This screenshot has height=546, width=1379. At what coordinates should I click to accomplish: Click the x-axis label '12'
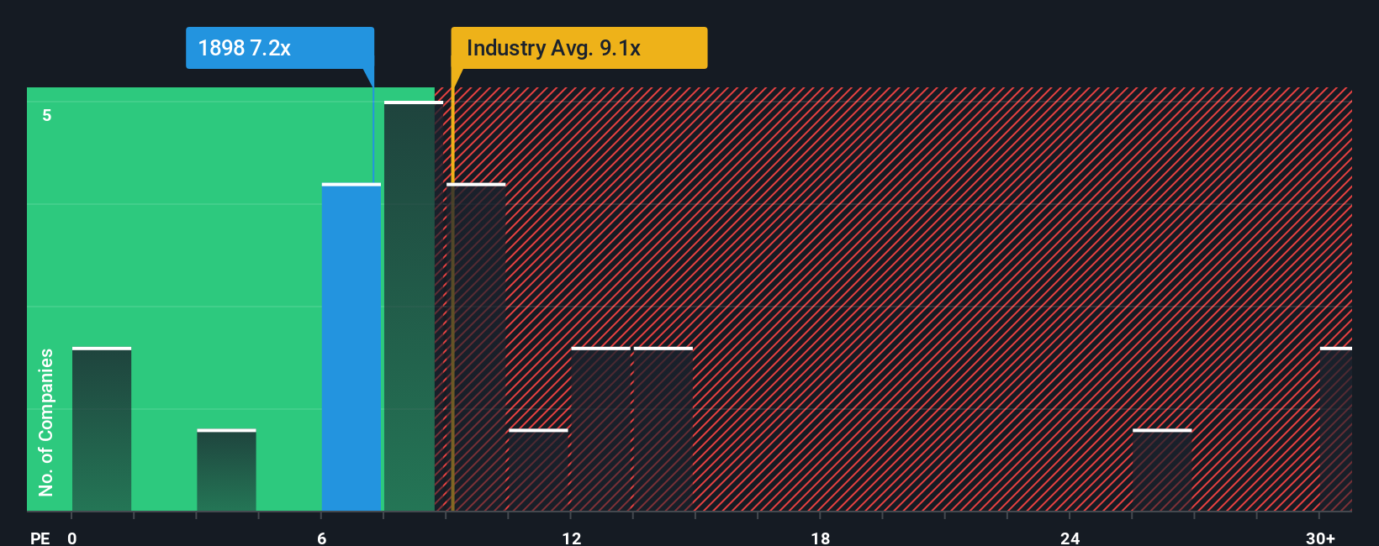(x=572, y=538)
